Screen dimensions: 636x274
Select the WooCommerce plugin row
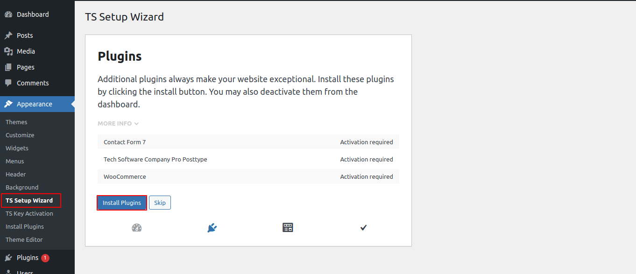pyautogui.click(x=248, y=177)
